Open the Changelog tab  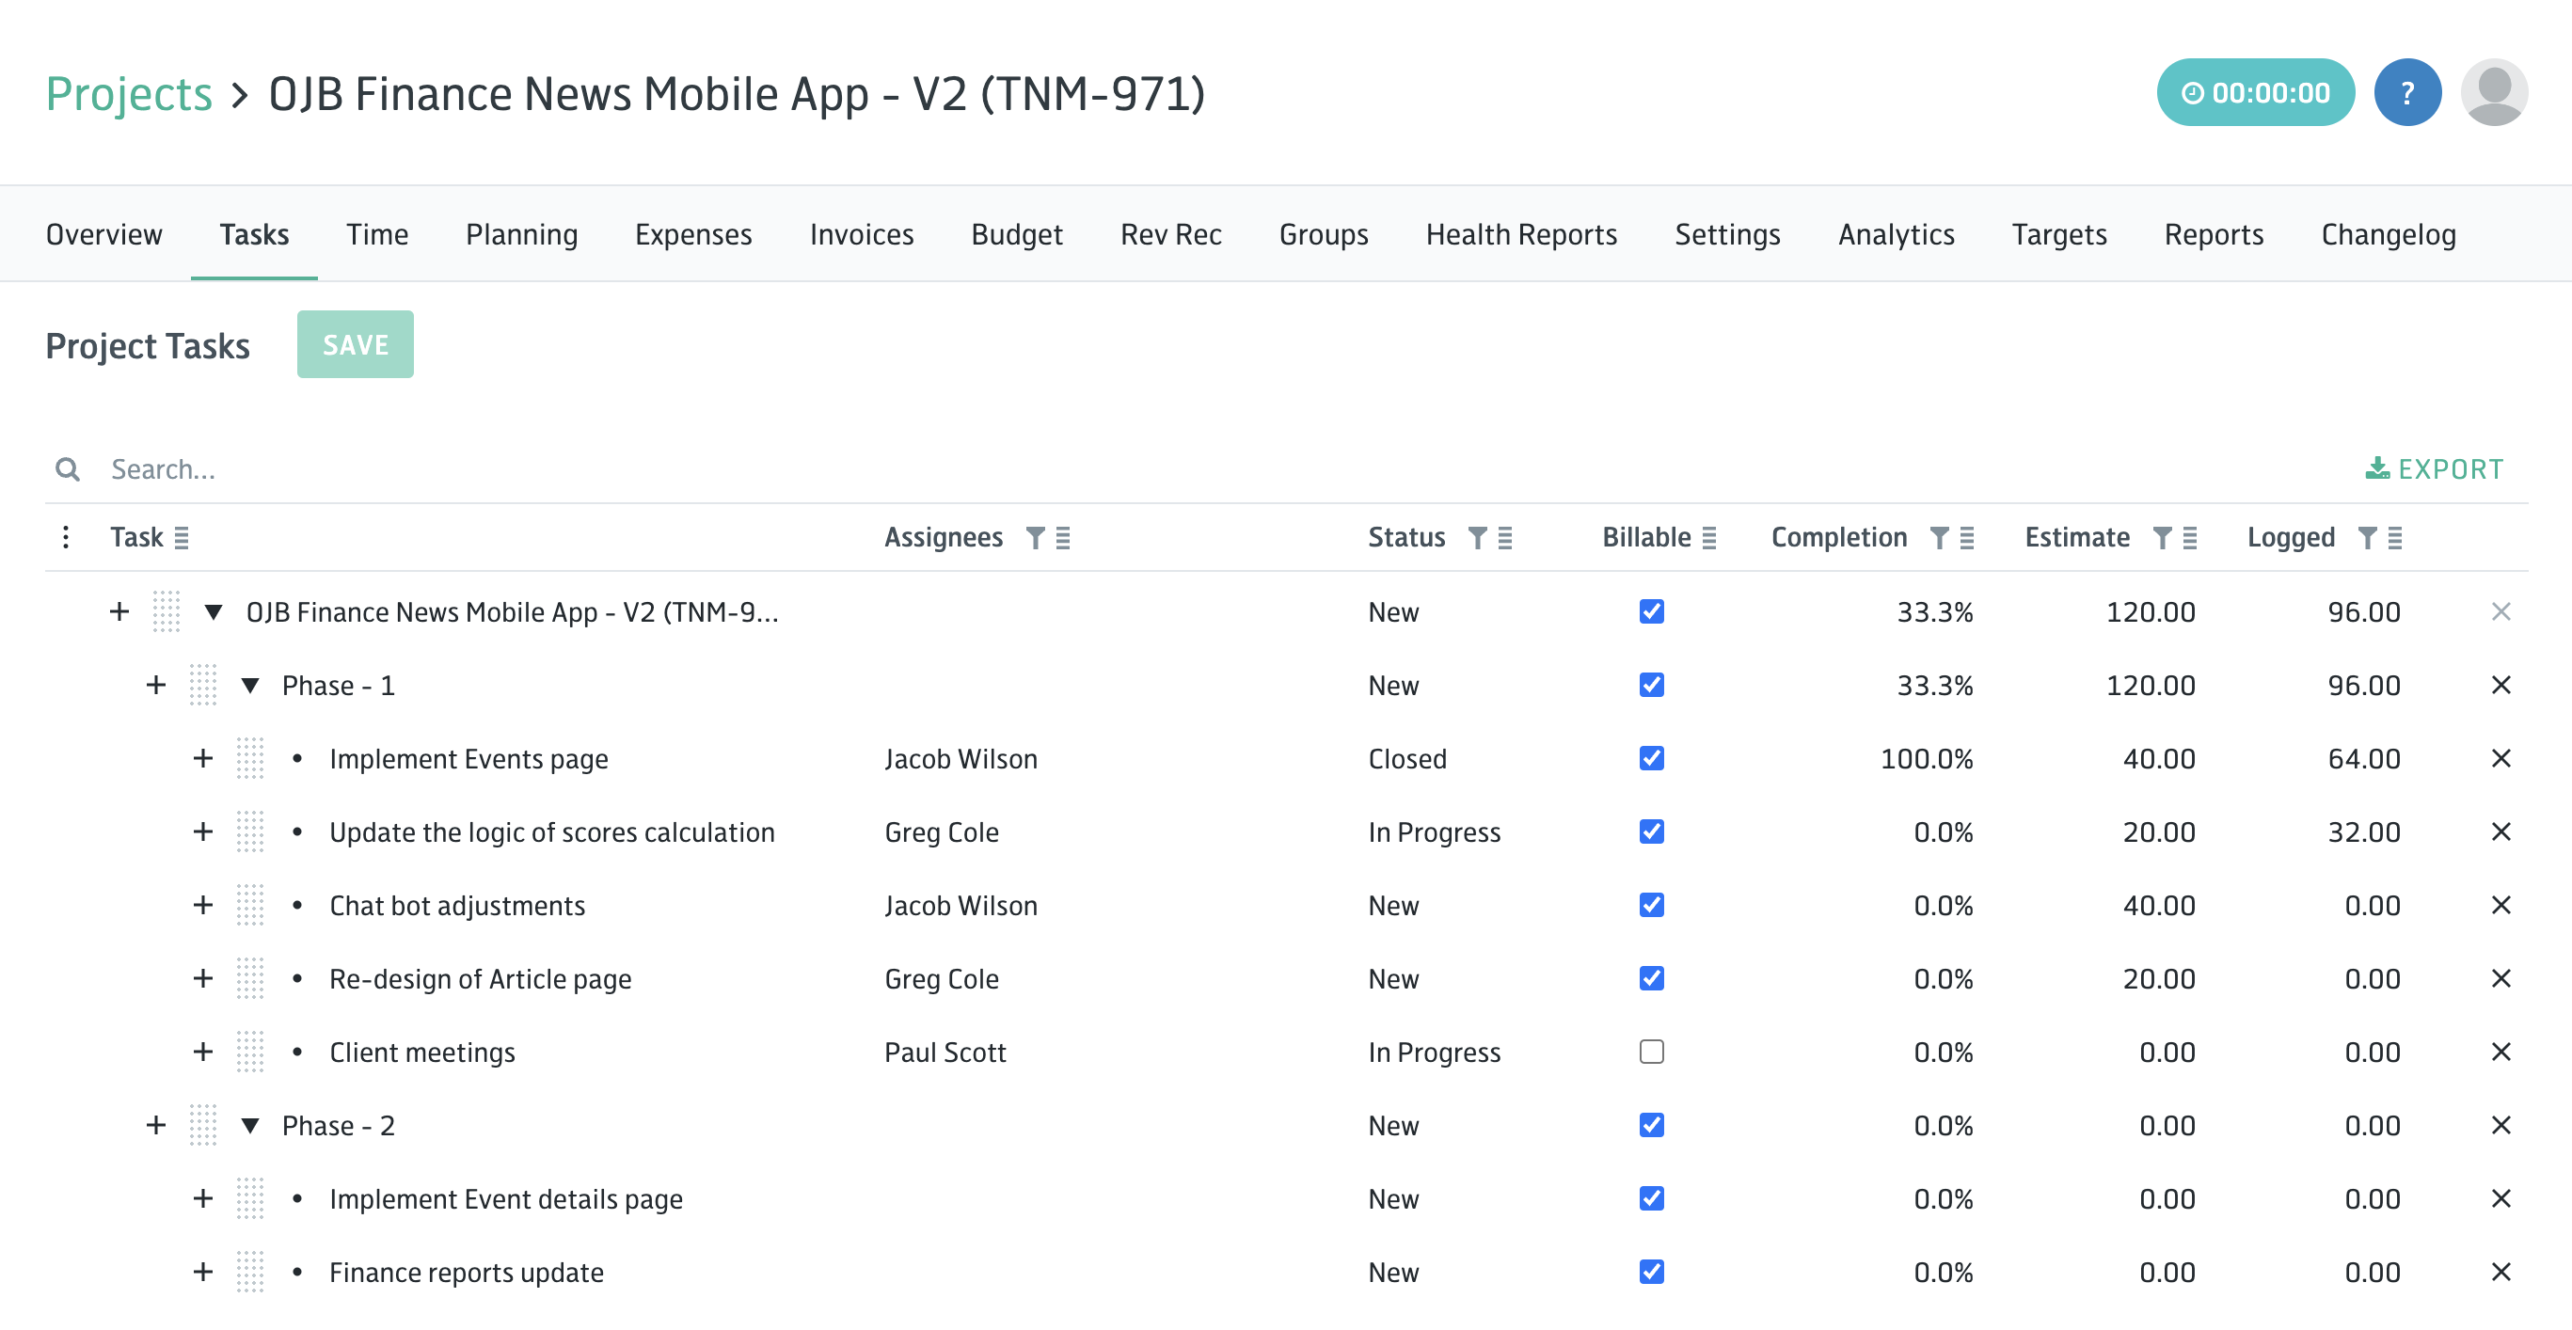[2389, 234]
